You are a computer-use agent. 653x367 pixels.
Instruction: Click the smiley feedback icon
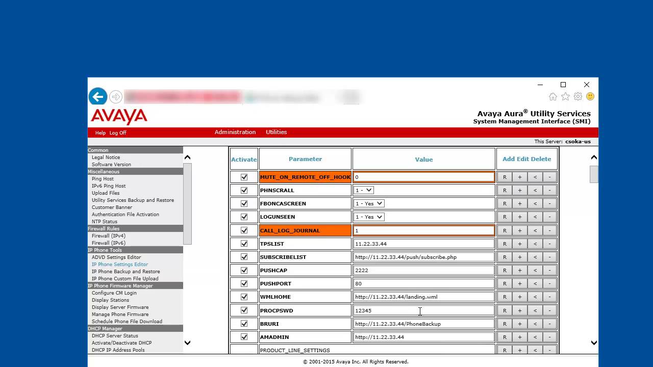point(590,96)
